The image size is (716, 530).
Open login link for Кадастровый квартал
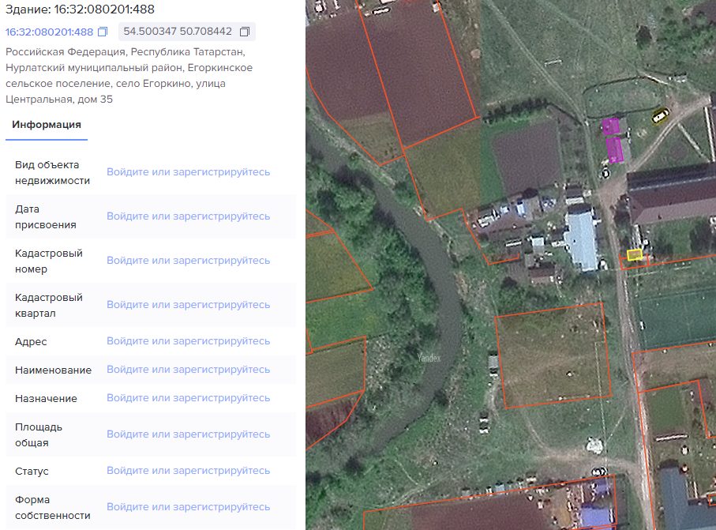(x=188, y=305)
